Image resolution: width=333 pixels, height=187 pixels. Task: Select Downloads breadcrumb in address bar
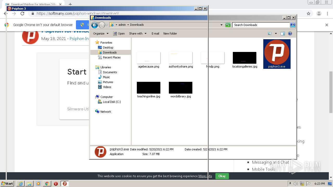point(137,25)
